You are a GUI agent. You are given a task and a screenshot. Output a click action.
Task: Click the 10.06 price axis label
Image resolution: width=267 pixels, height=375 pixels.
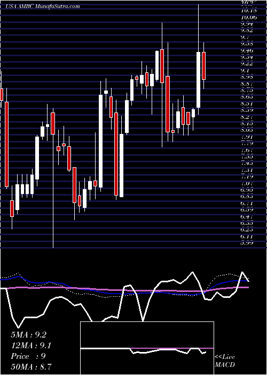(248, 17)
